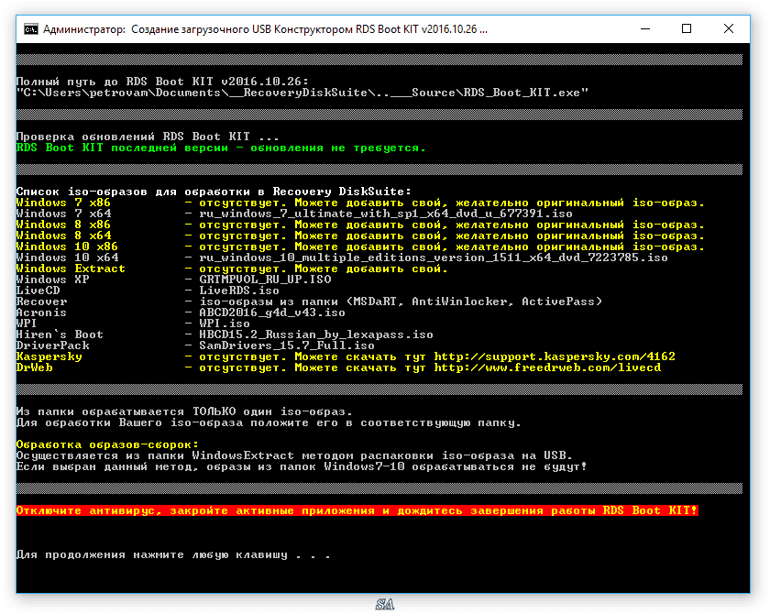770x614 pixels.
Task: Click the 'Kaspersky' row label
Action: (x=49, y=356)
